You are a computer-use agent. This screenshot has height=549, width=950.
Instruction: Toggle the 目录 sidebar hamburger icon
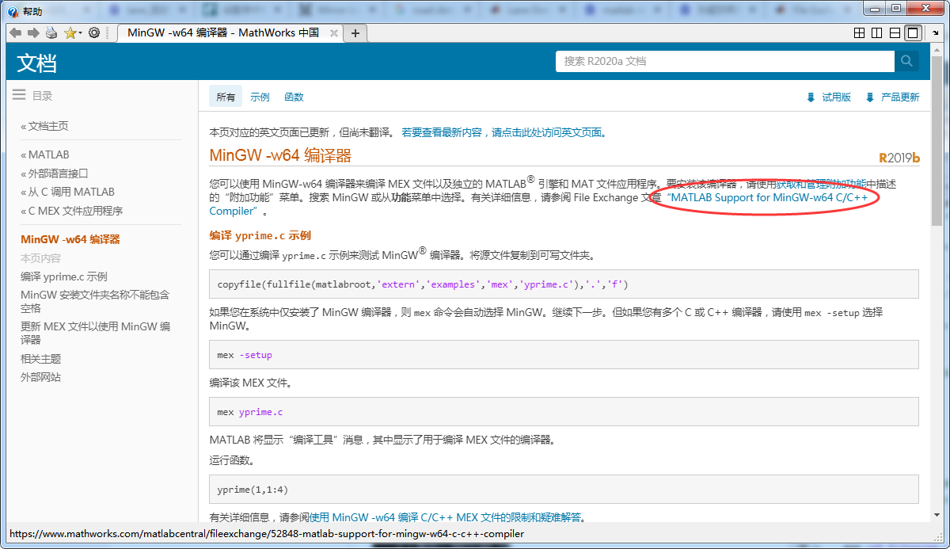pyautogui.click(x=19, y=94)
